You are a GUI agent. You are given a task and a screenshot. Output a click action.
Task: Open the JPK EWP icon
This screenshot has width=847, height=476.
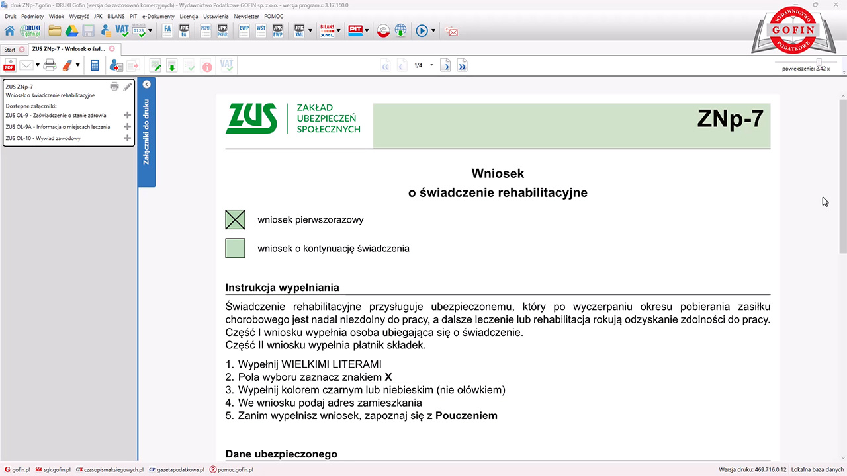click(x=278, y=30)
